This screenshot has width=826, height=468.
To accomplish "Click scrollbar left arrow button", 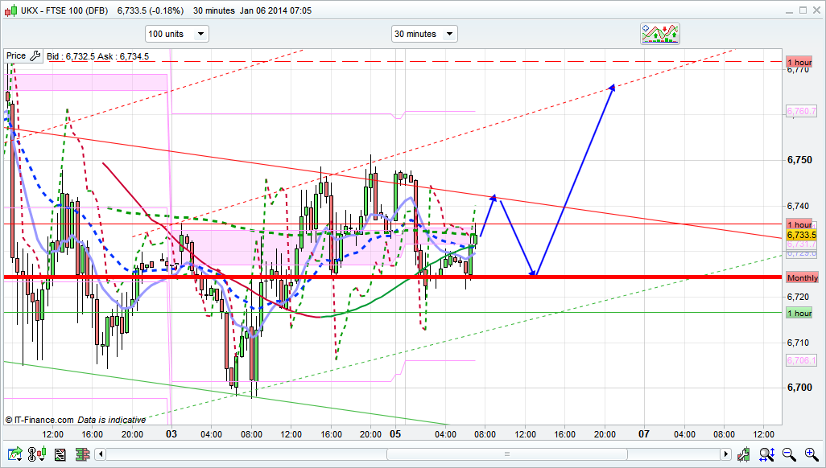I will point(102,455).
